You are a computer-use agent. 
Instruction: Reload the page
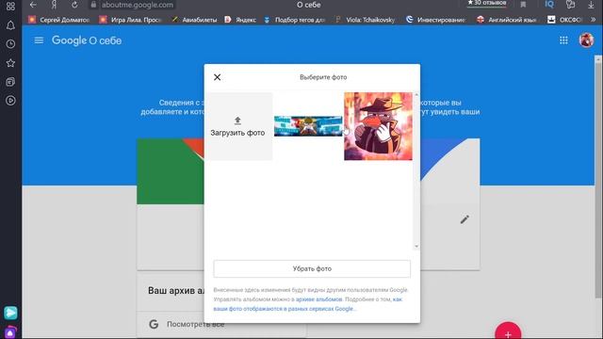point(74,5)
